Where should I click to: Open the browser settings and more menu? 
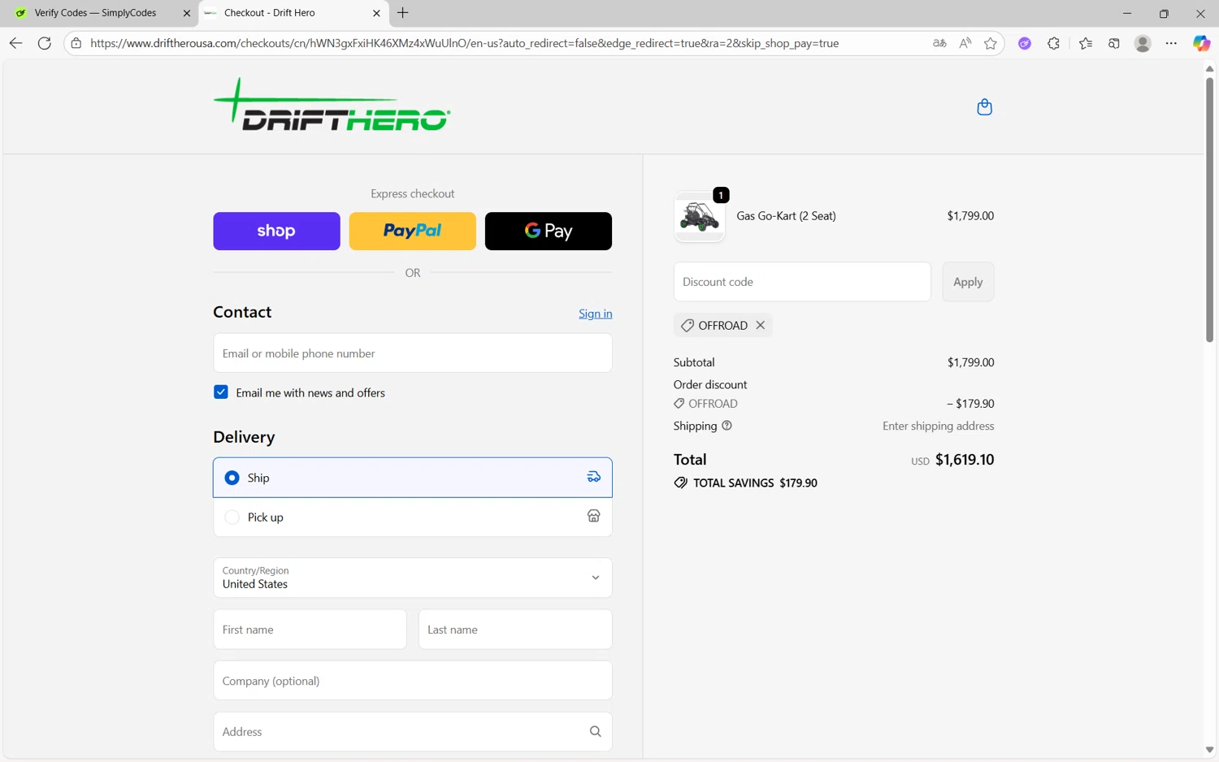click(x=1171, y=43)
